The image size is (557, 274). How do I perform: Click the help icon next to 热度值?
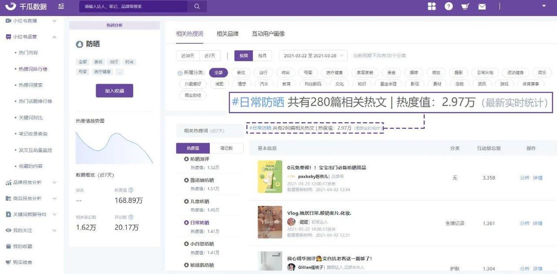click(x=132, y=190)
